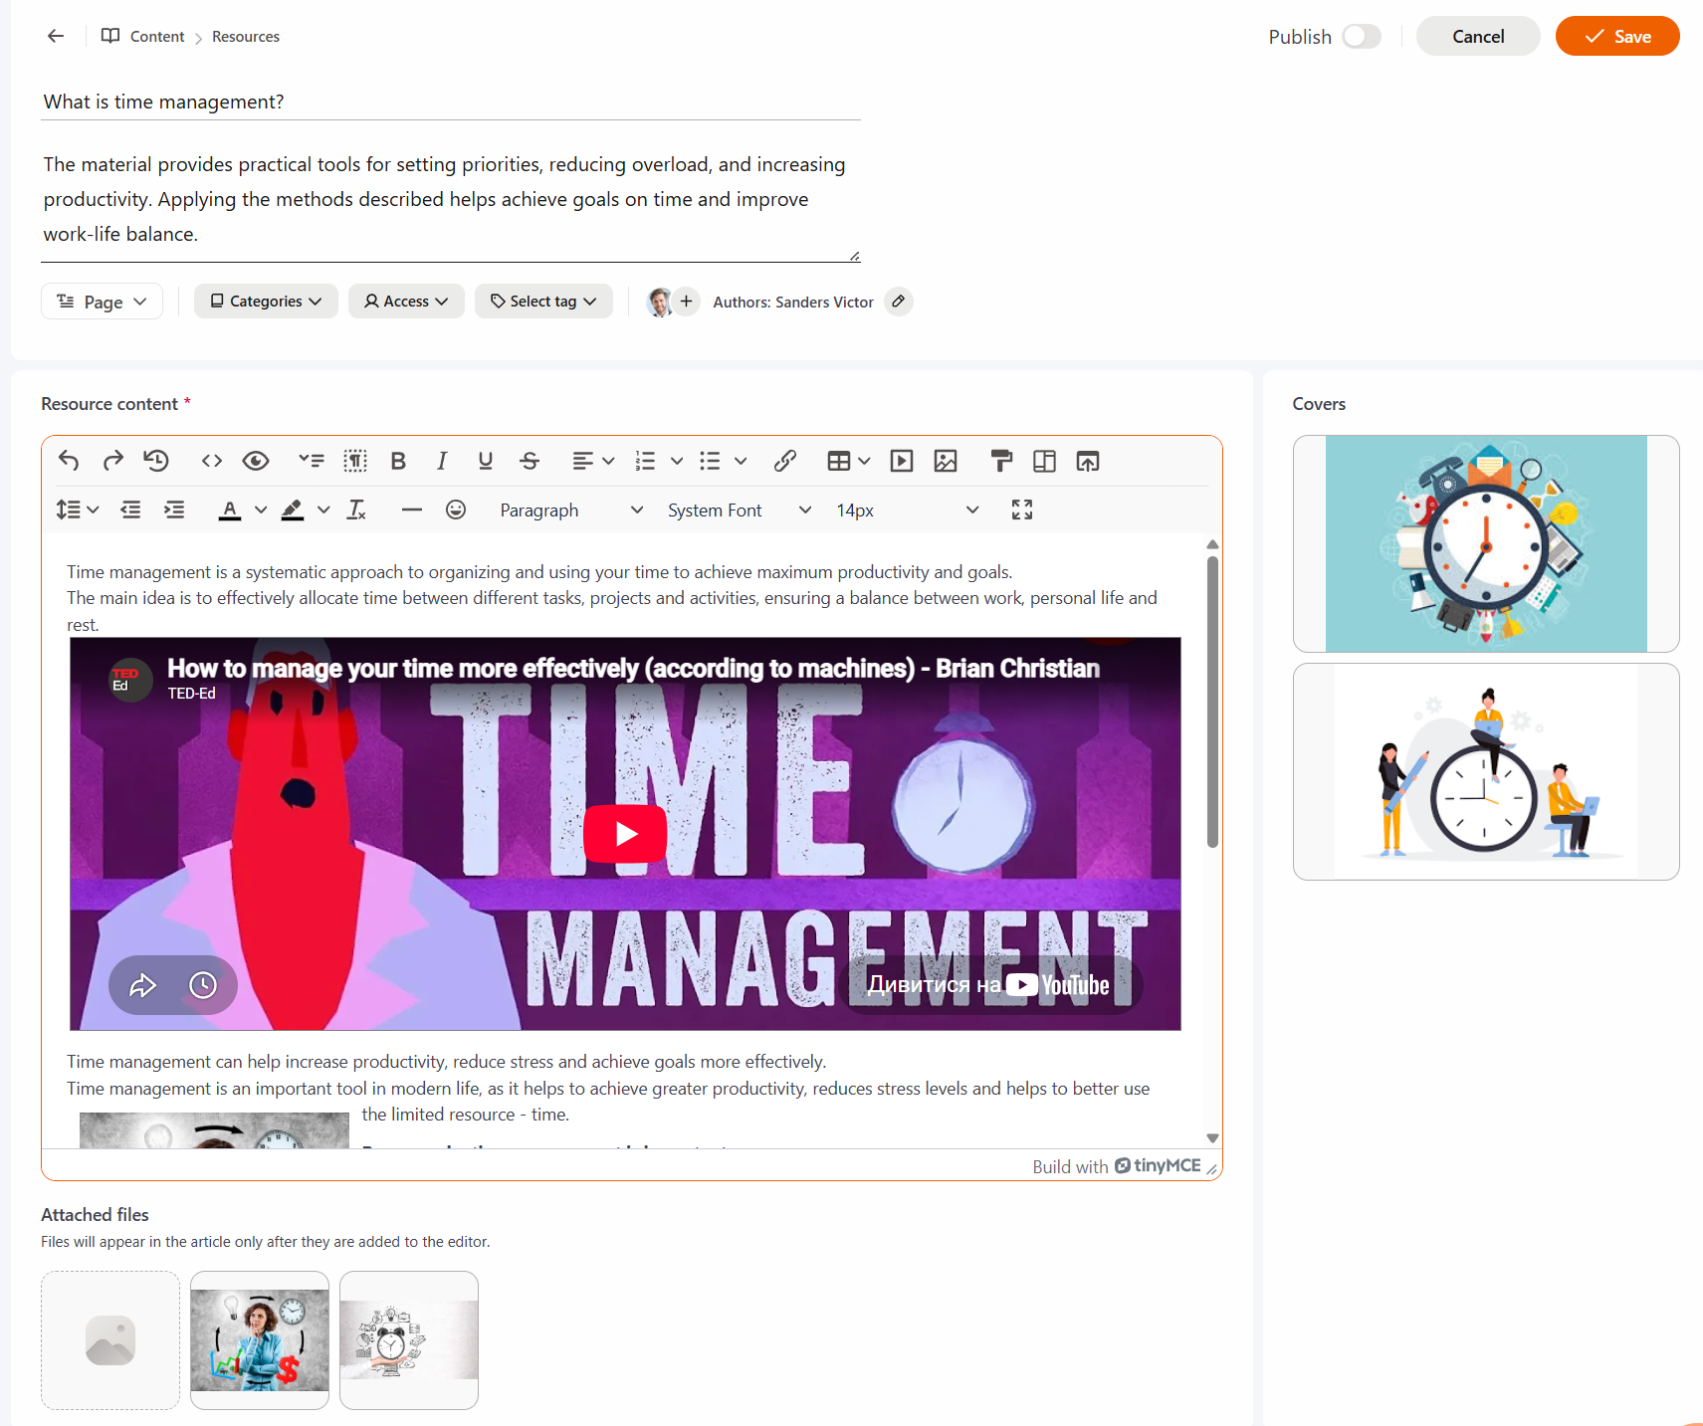This screenshot has height=1426, width=1703.
Task: Click the two-column layout icon
Action: point(1044,461)
